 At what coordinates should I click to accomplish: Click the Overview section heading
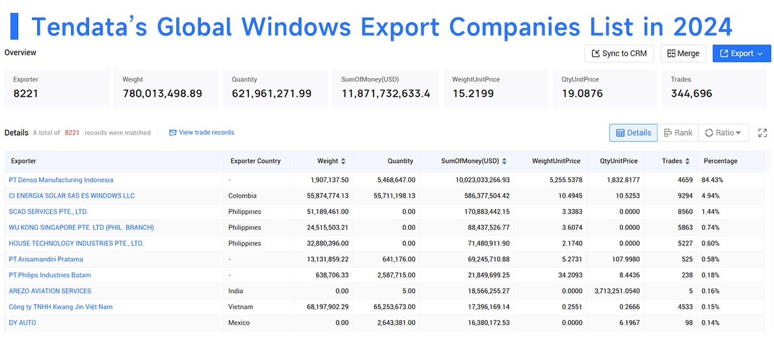click(x=20, y=52)
